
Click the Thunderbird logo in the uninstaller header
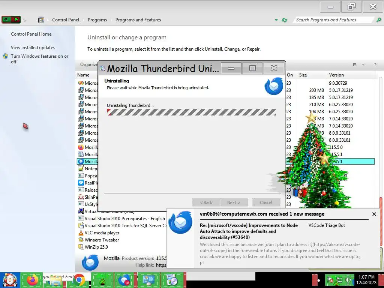tap(274, 86)
